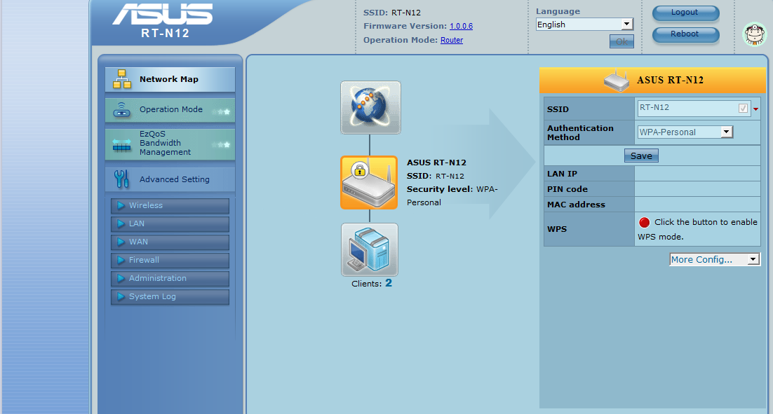Click the System Log arrow icon
Viewport: 773px width, 414px height.
(121, 296)
